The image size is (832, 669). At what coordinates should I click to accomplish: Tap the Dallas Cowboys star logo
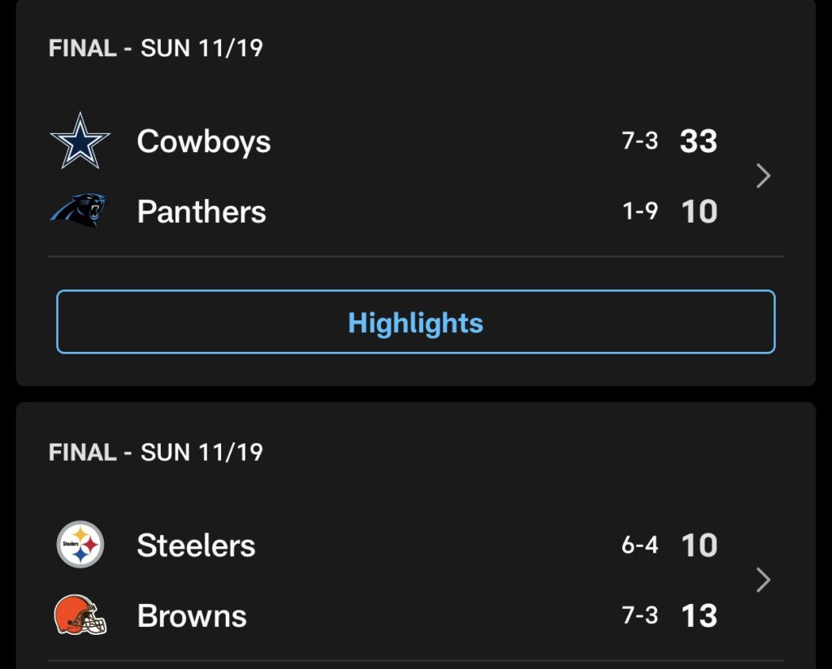tap(80, 141)
